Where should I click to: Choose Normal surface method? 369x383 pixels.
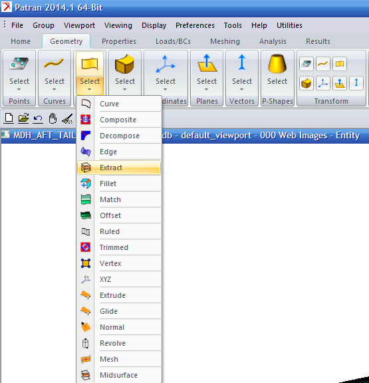coord(119,327)
